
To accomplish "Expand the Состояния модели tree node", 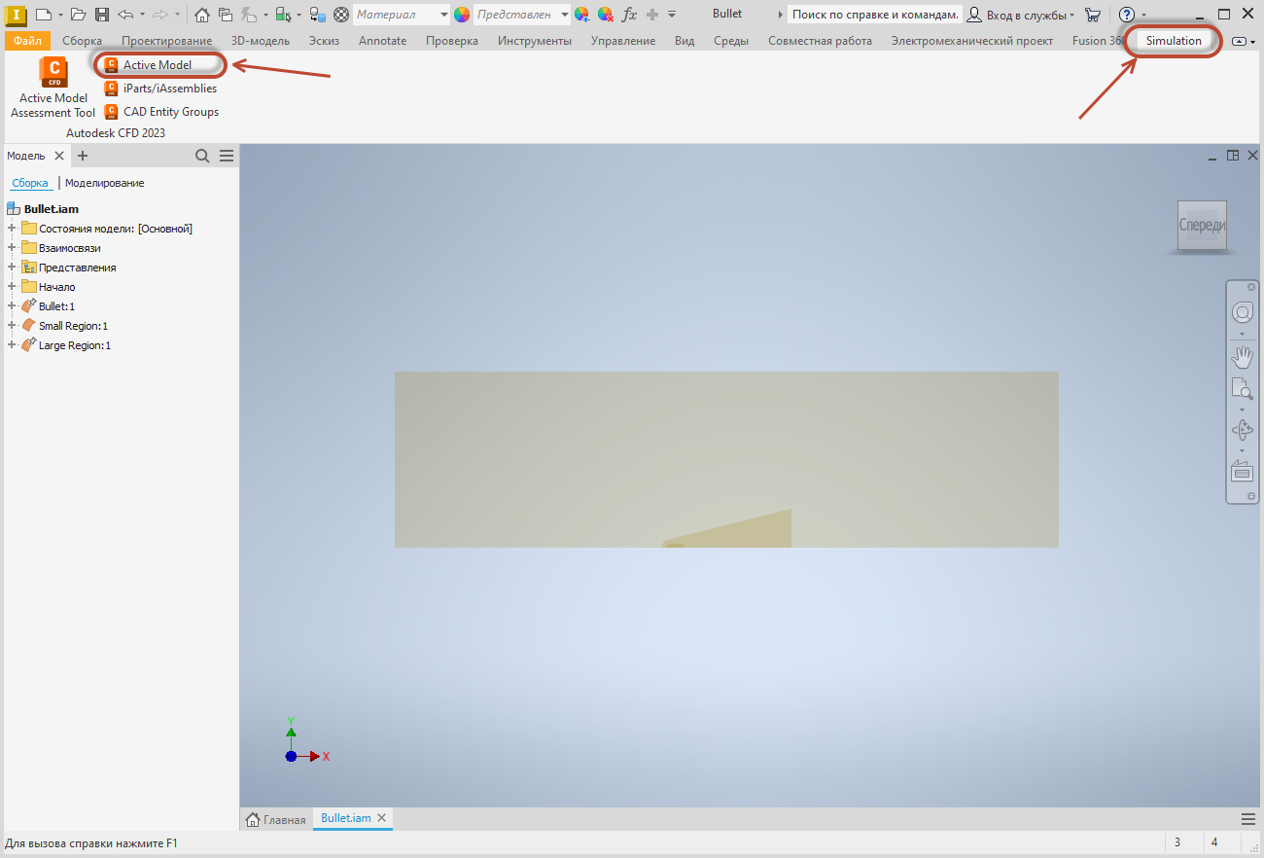I will coord(12,229).
